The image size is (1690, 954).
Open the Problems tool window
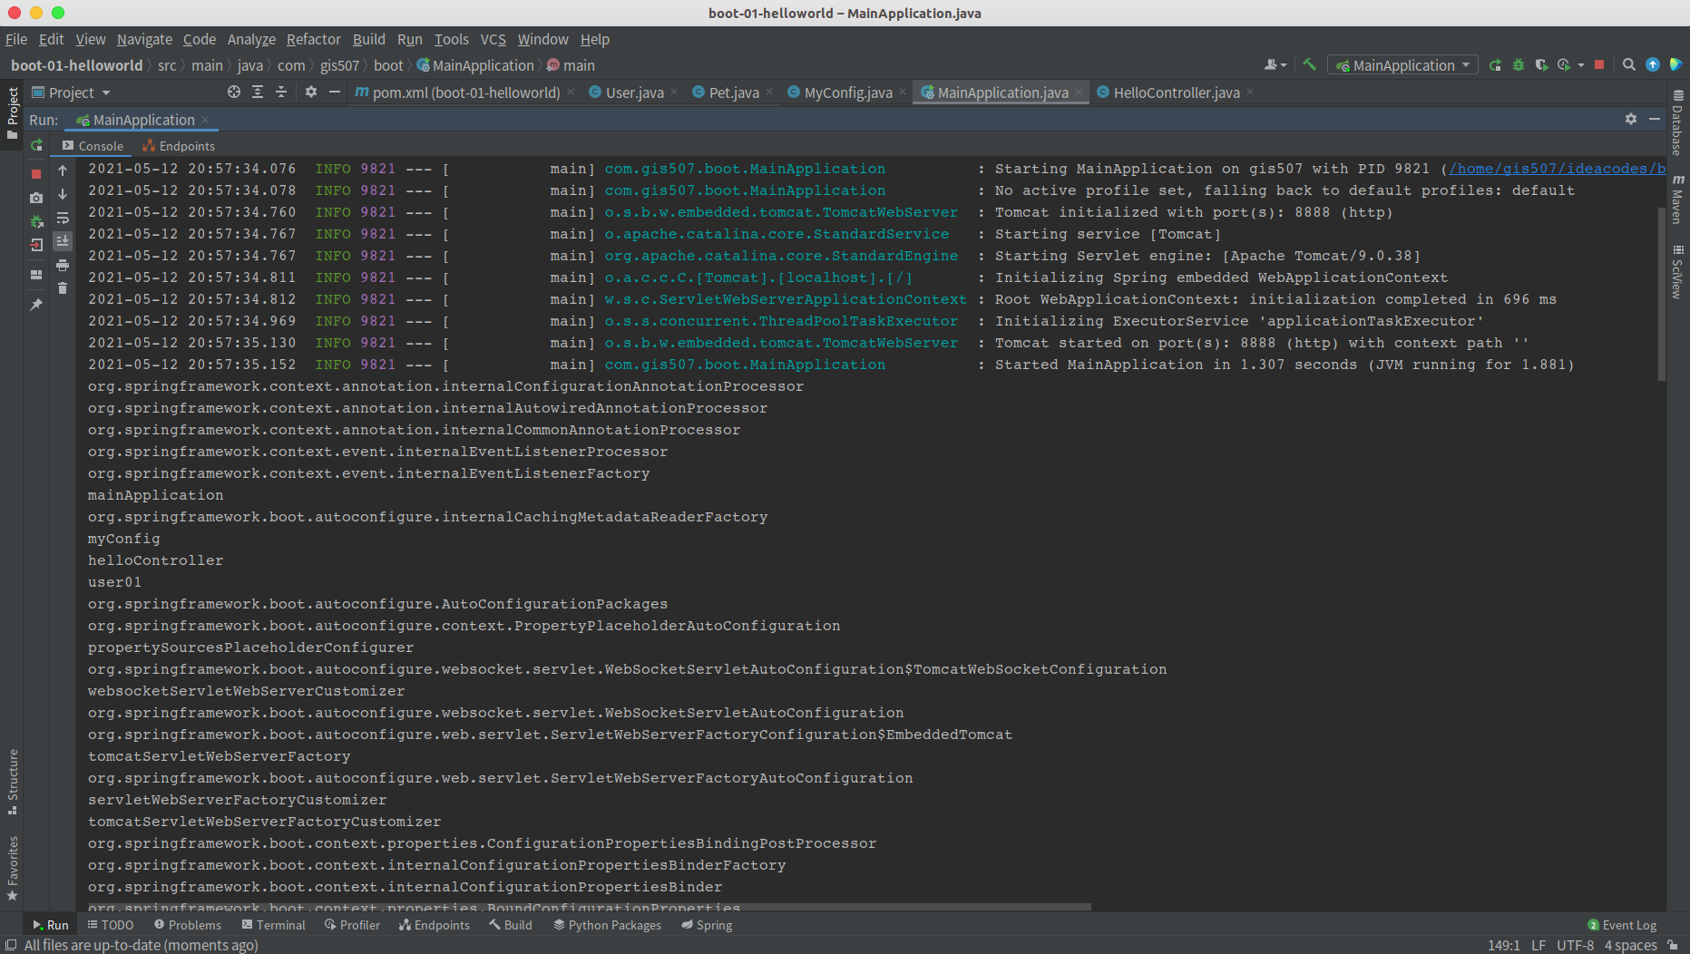187,925
